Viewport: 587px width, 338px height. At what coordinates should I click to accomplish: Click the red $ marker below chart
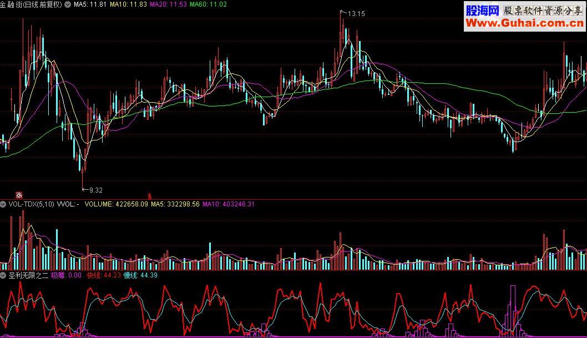click(x=149, y=196)
